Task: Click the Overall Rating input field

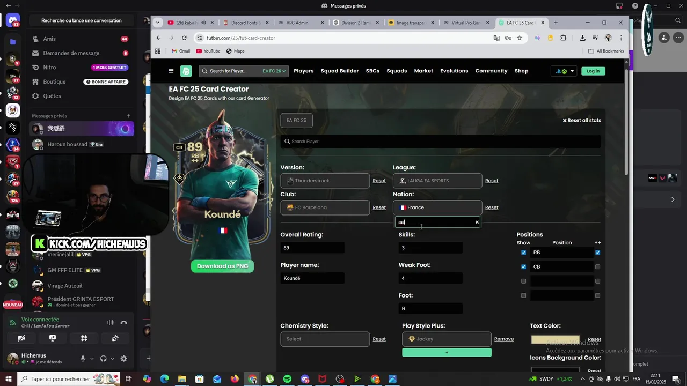Action: click(x=312, y=248)
